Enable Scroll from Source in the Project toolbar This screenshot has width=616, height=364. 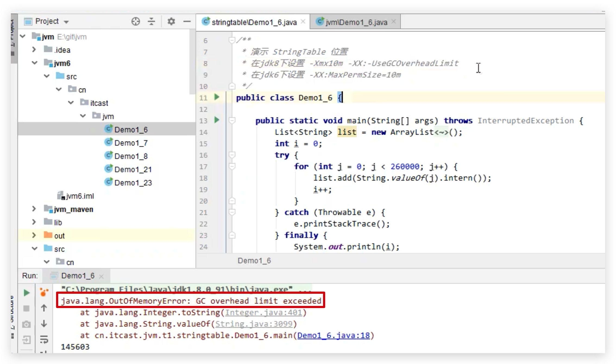tap(136, 21)
